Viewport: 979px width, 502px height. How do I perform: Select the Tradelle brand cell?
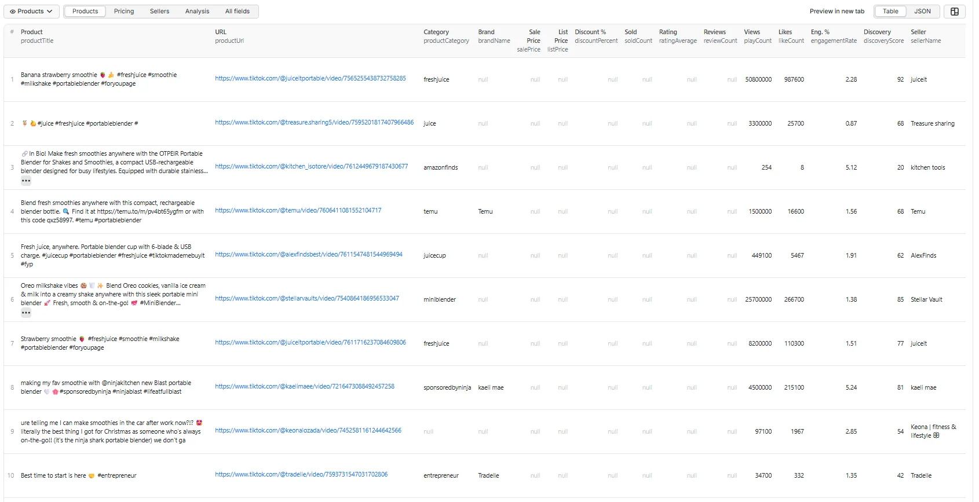[488, 475]
